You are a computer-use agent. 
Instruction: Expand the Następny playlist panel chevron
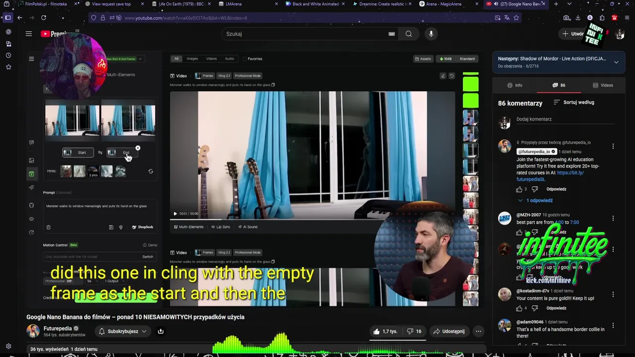point(616,62)
